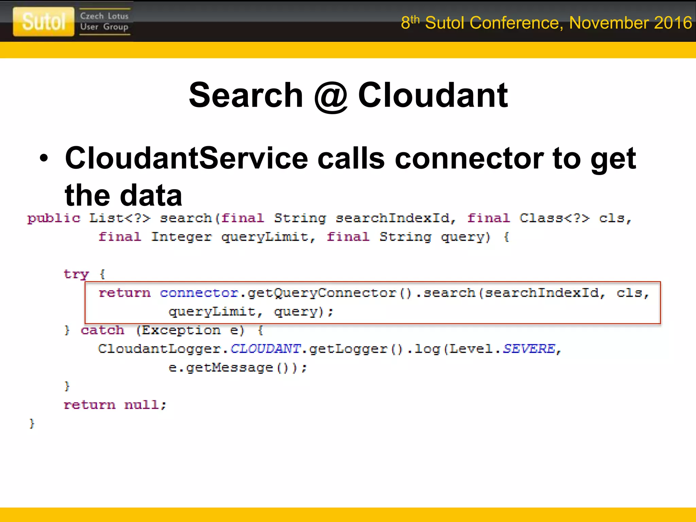Click the 'public' keyword in code
This screenshot has width=696, height=522.
(54, 218)
